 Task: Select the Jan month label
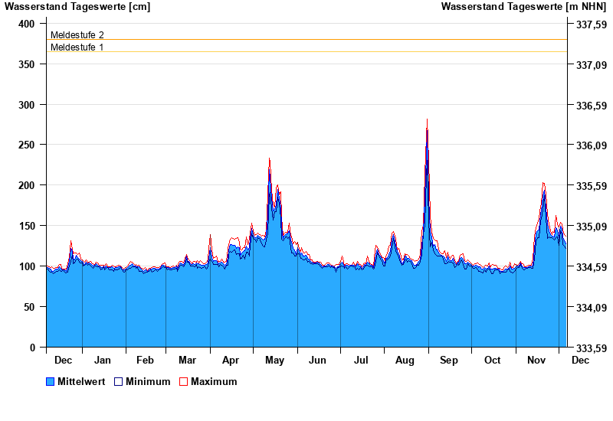pyautogui.click(x=103, y=361)
